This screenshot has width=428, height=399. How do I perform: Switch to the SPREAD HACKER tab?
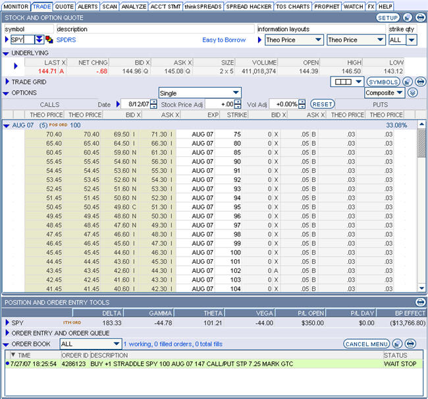click(x=248, y=6)
